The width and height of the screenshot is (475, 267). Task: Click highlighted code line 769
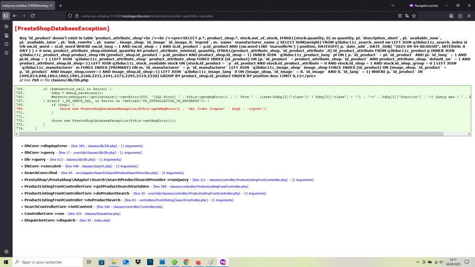point(163,109)
